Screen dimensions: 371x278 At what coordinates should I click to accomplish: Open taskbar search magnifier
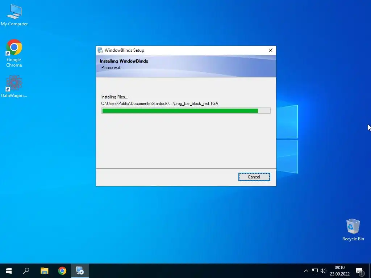(x=26, y=271)
